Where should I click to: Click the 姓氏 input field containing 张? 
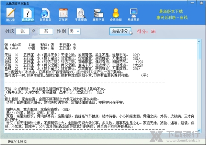[x=22, y=31]
